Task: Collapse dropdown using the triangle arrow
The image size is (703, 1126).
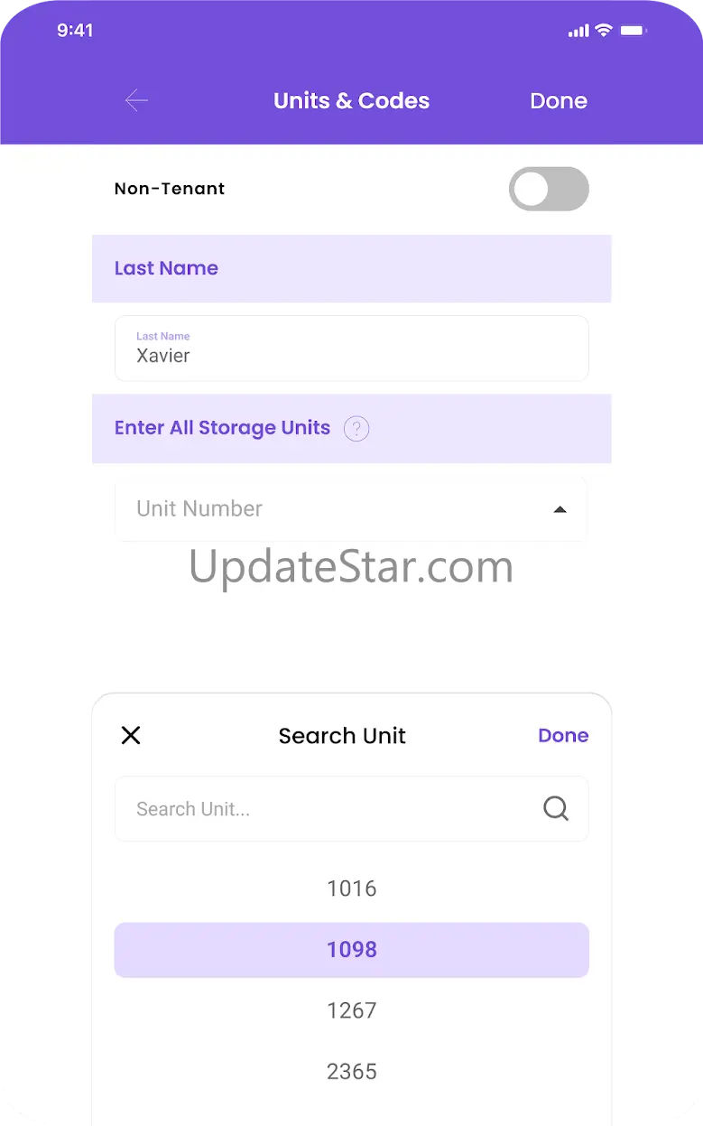Action: (x=560, y=509)
